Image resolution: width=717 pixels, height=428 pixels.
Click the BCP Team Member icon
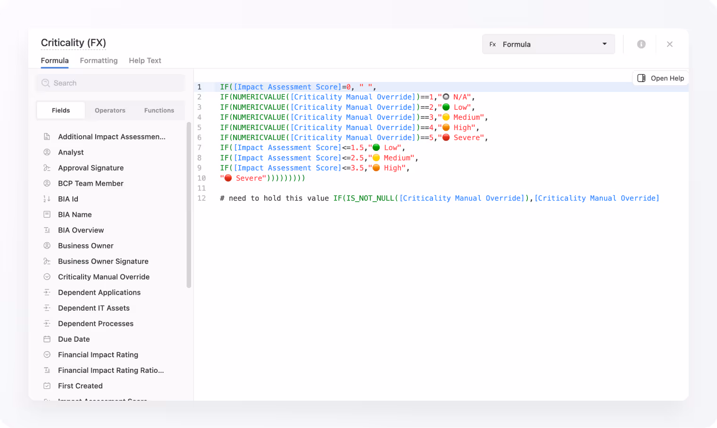point(47,183)
